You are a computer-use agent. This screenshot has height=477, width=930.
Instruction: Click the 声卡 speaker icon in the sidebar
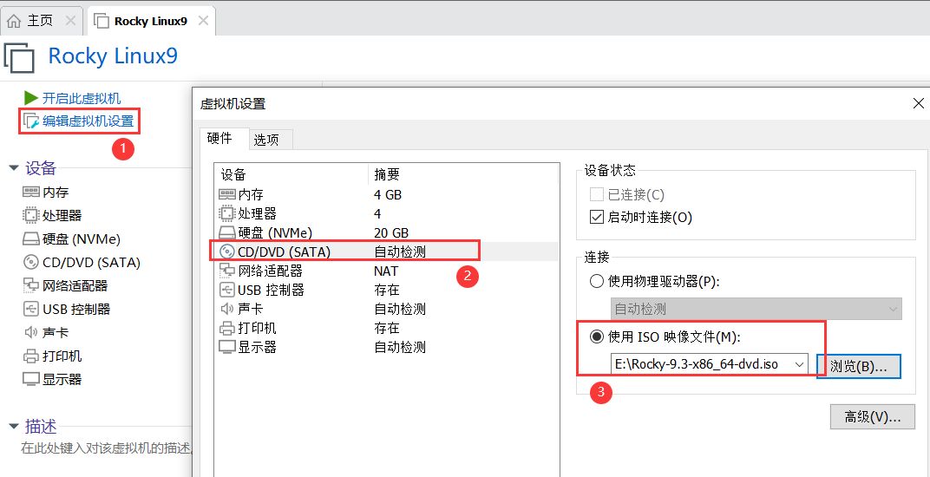(31, 332)
